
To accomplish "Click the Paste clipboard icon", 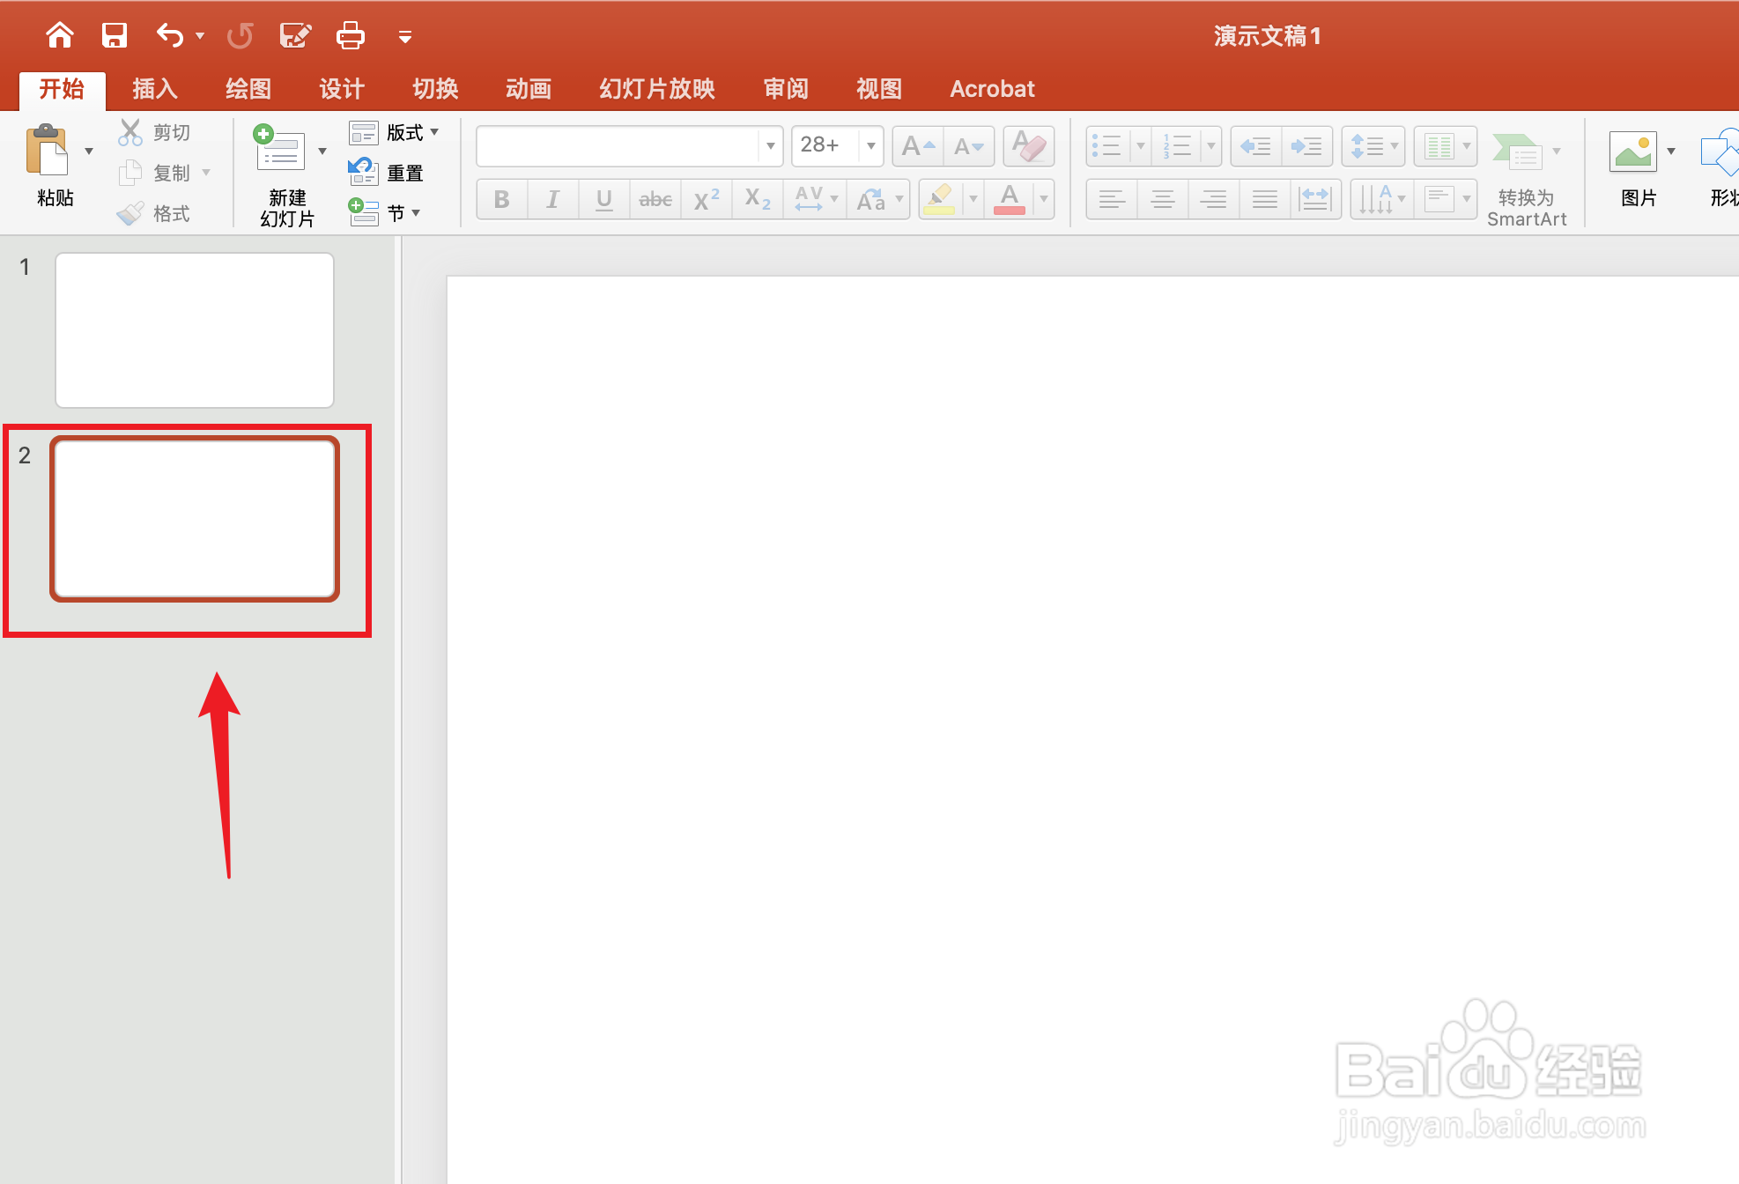I will point(48,152).
